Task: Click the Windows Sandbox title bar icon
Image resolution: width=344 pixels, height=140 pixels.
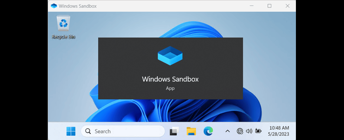Action: 54,6
